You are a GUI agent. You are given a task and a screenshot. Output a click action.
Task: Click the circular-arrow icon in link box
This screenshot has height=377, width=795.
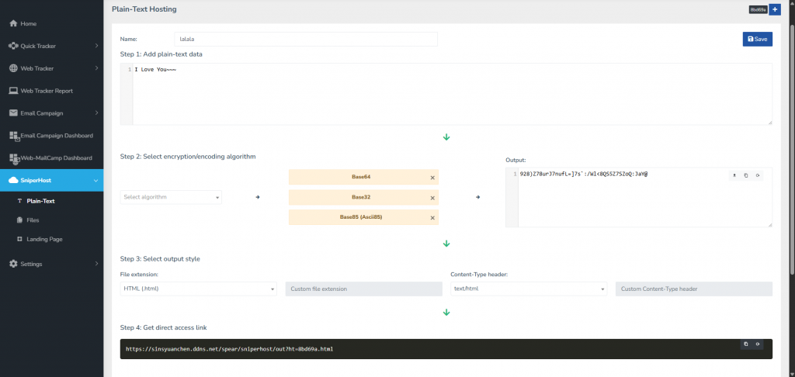point(758,344)
